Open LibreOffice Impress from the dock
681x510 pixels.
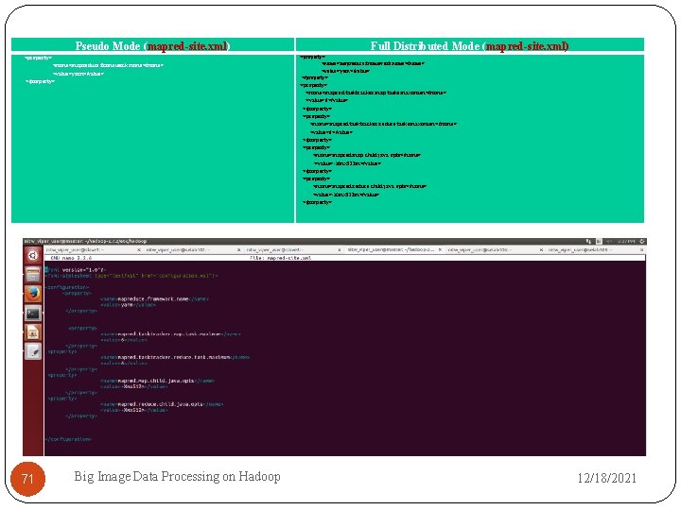pyautogui.click(x=33, y=332)
